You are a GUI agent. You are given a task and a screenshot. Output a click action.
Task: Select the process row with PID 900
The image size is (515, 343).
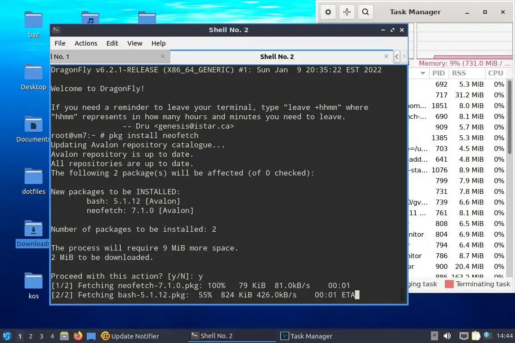(x=457, y=267)
